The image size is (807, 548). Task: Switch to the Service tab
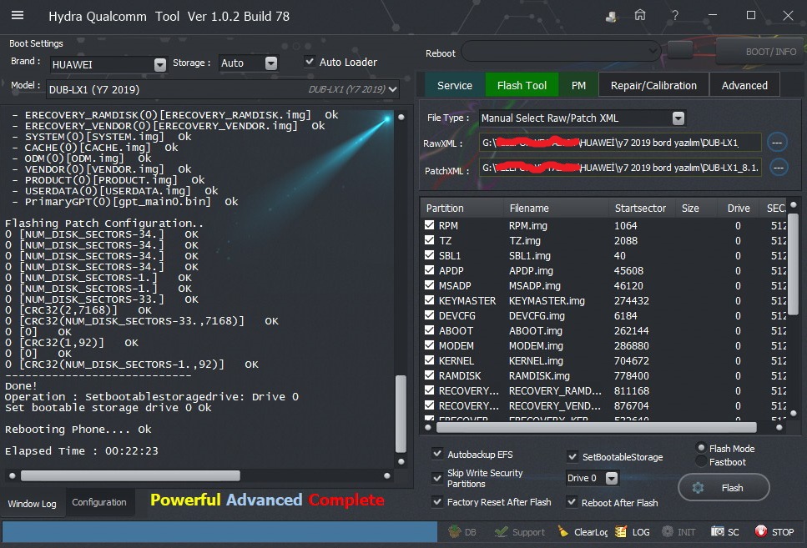[455, 85]
